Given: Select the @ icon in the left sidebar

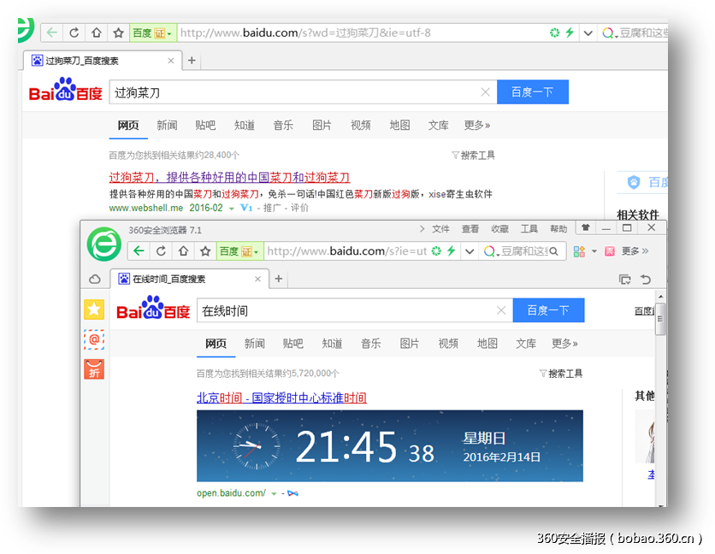Looking at the screenshot, I should pyautogui.click(x=94, y=339).
